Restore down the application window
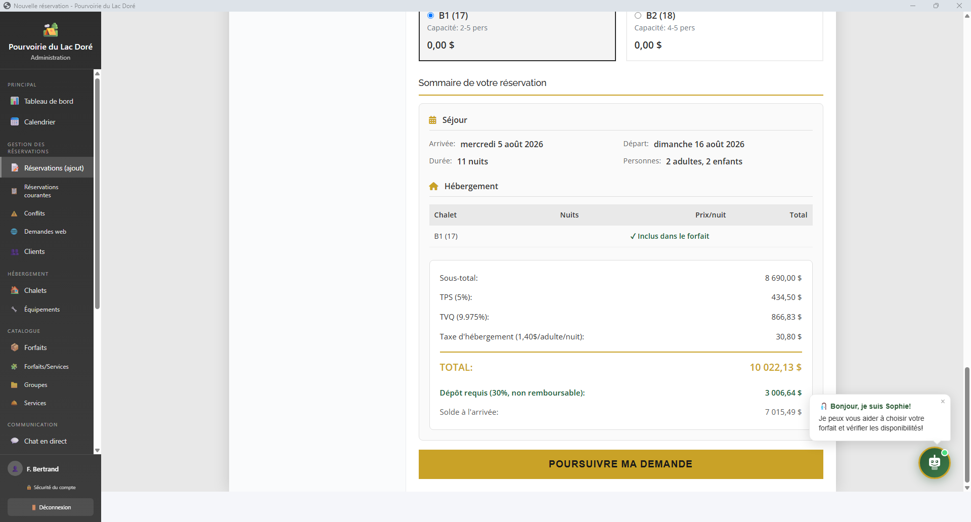 pyautogui.click(x=936, y=6)
